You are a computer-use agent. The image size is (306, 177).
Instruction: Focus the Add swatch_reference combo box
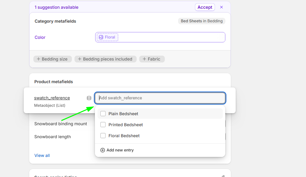[160, 98]
